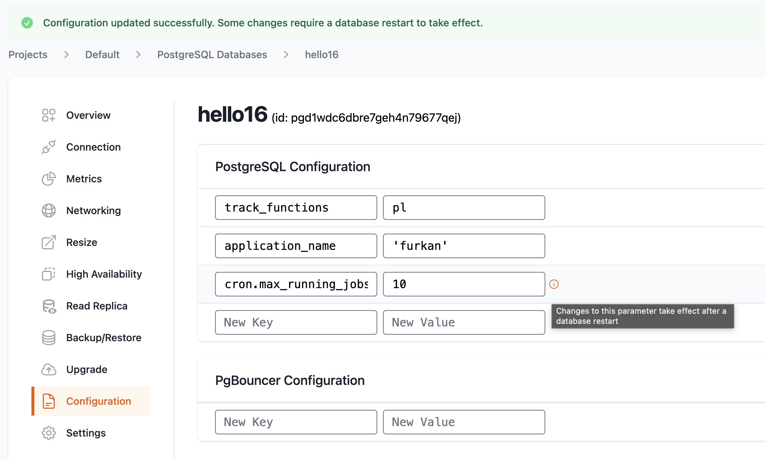This screenshot has width=765, height=460.
Task: Click the Backup/Restore stacked disks icon
Action: (48, 338)
